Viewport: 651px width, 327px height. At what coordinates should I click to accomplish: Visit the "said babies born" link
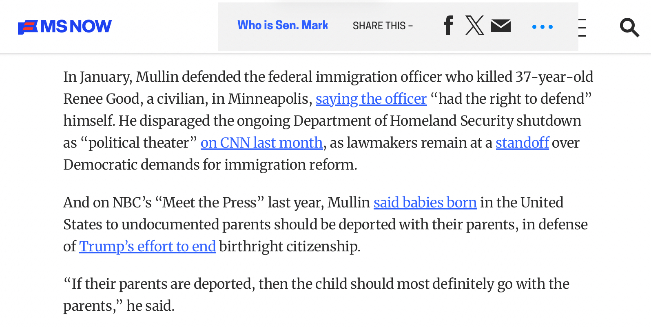point(425,203)
